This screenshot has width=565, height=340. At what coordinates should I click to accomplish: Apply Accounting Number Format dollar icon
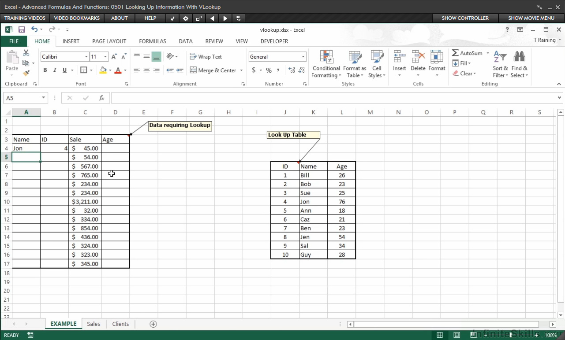254,70
